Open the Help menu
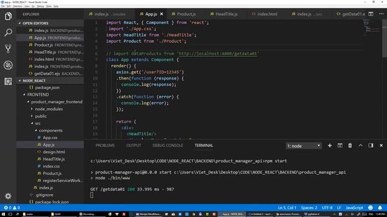The height and width of the screenshot is (217, 387). [56, 6]
